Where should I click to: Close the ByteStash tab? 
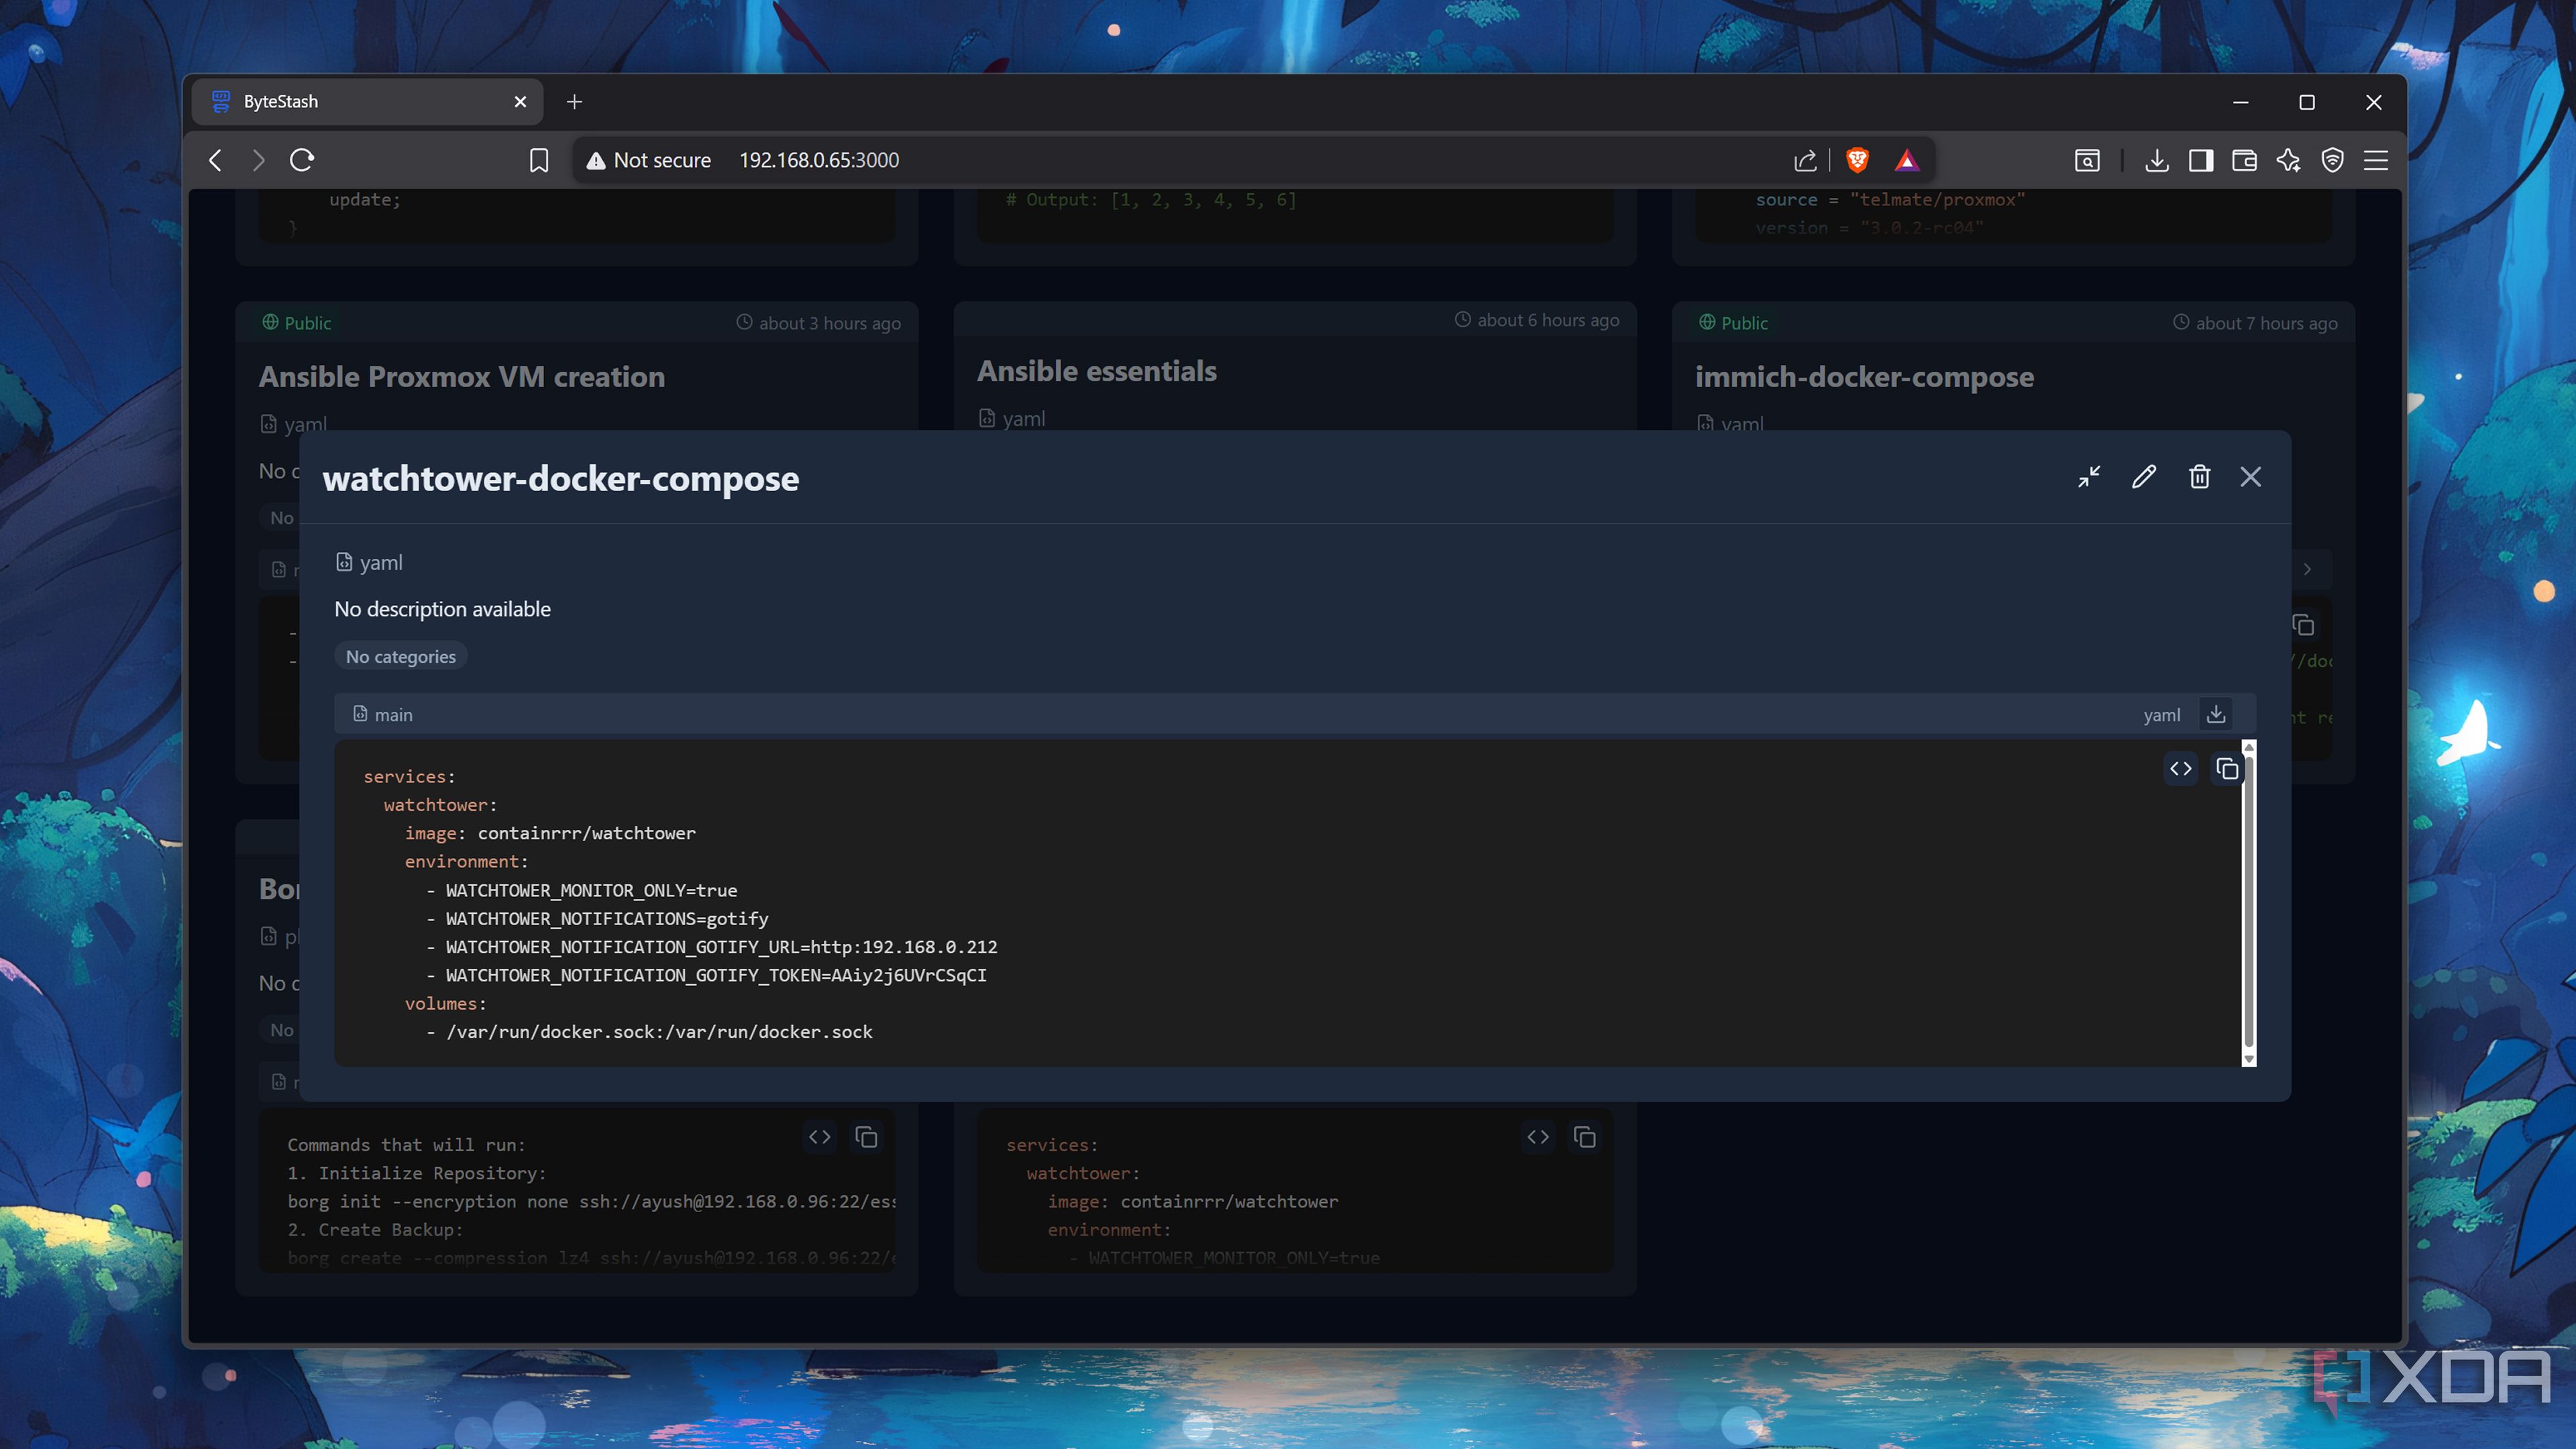coord(520,102)
